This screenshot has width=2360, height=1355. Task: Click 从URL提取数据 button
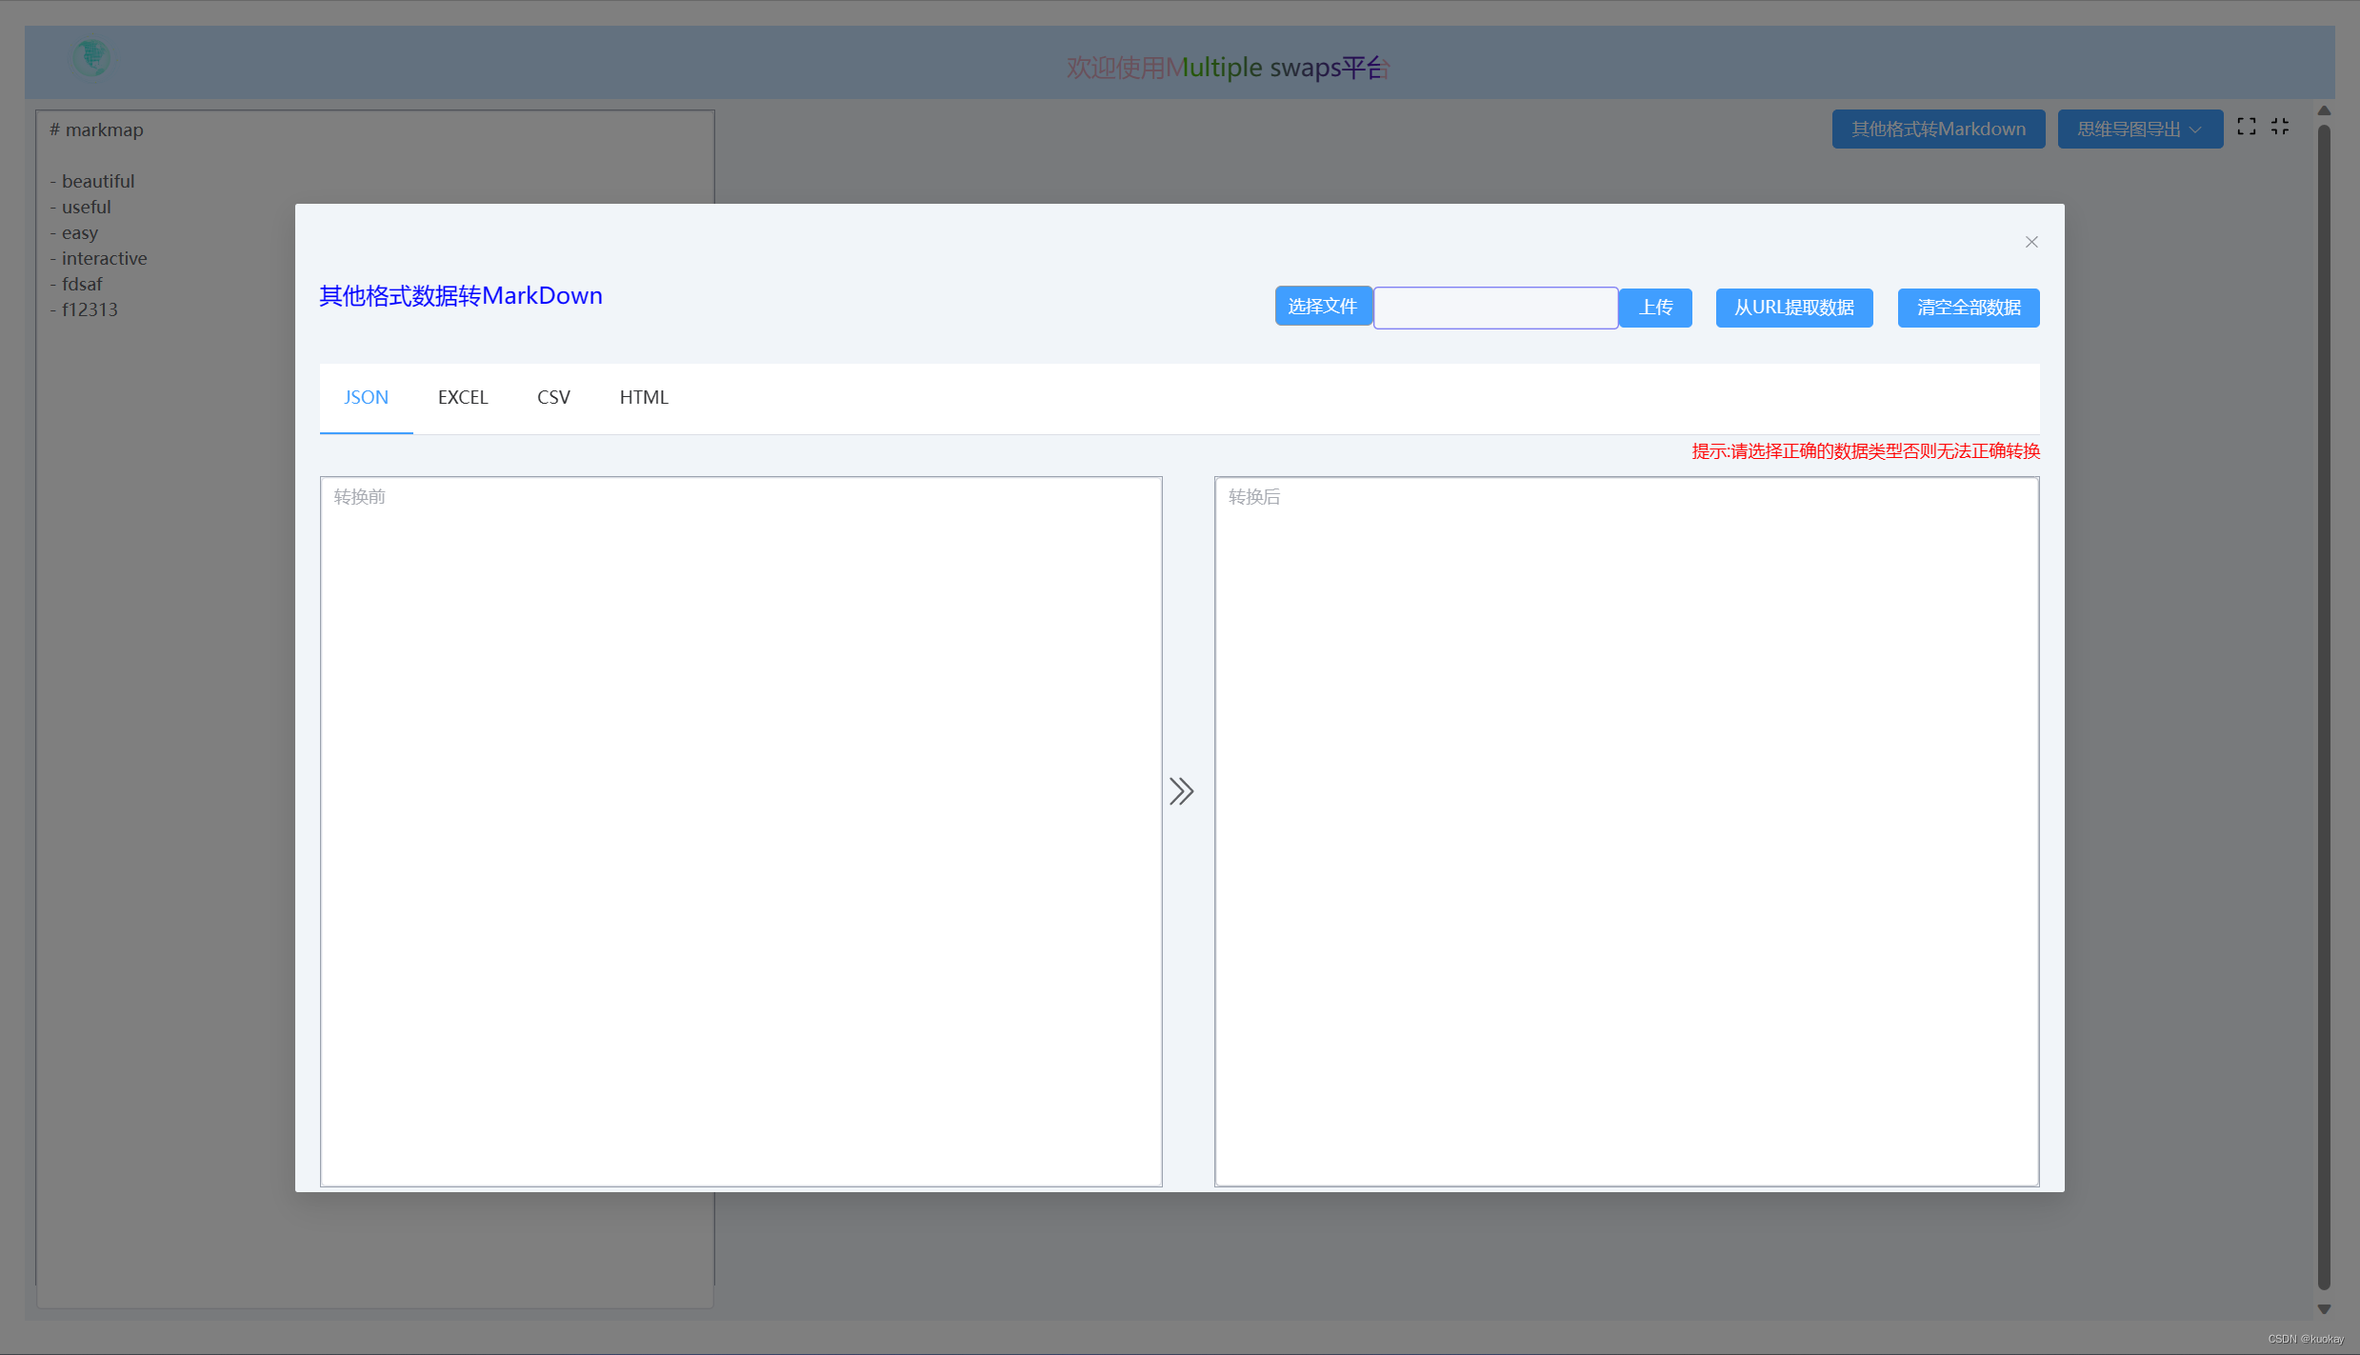(1793, 308)
